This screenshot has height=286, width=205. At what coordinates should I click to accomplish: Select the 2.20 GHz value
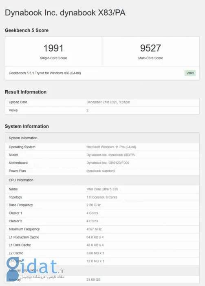coord(93,205)
